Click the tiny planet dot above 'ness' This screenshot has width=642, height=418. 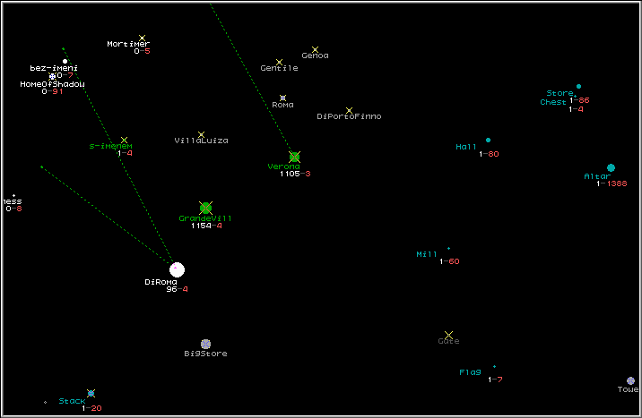click(x=14, y=196)
